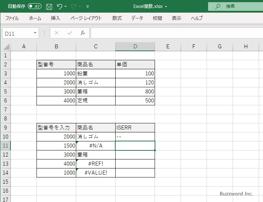
Task: Expand the Name Box dropdown arrow
Action: (x=35, y=33)
